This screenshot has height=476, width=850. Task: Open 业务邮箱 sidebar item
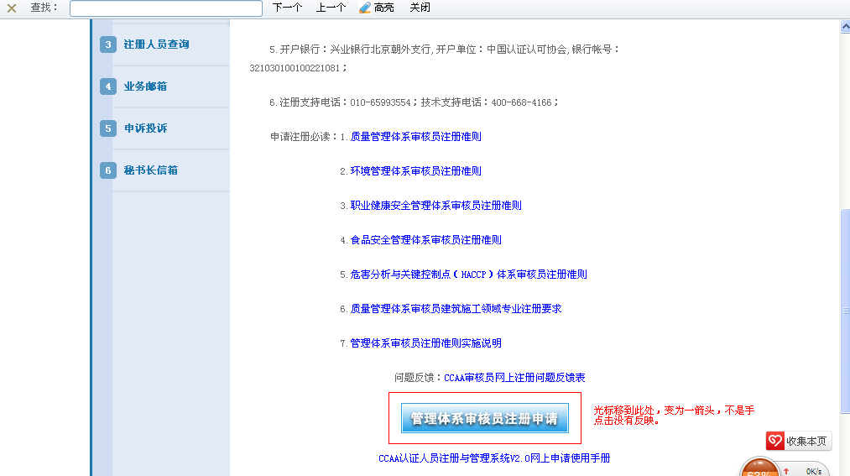pos(145,86)
